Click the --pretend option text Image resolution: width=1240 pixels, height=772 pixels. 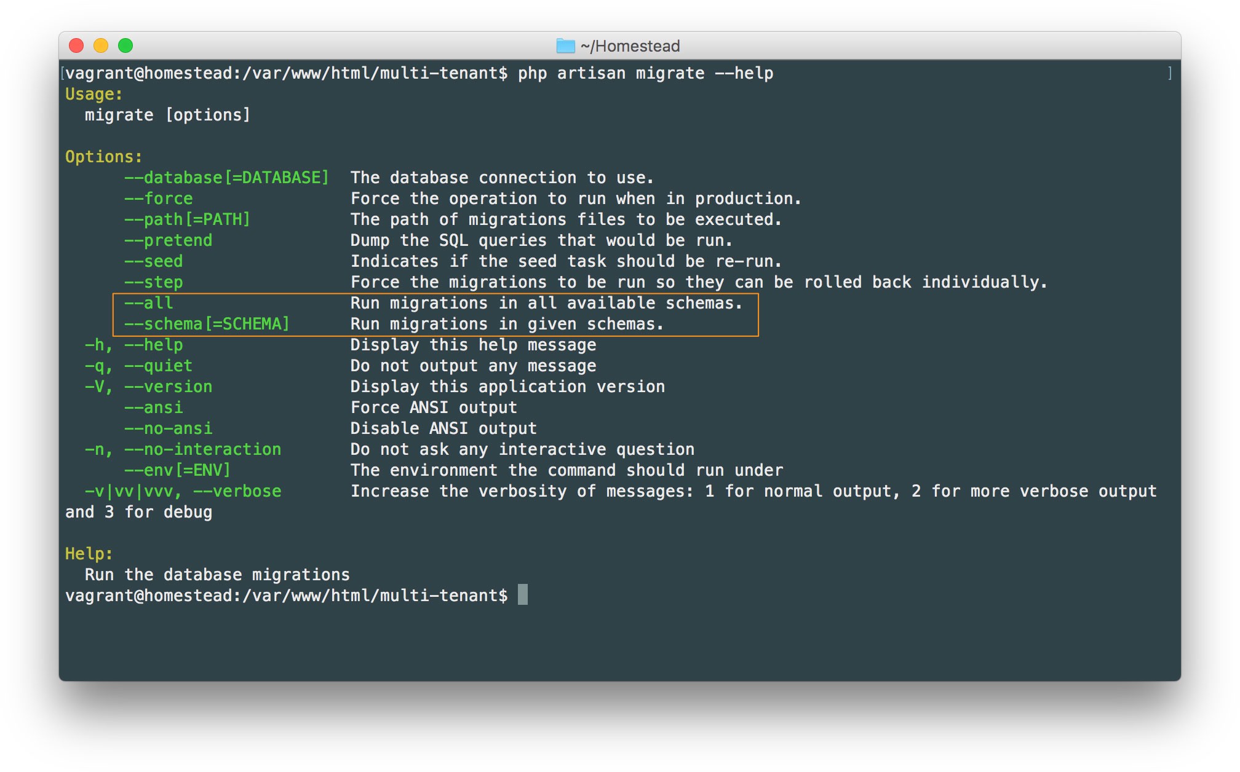[169, 240]
